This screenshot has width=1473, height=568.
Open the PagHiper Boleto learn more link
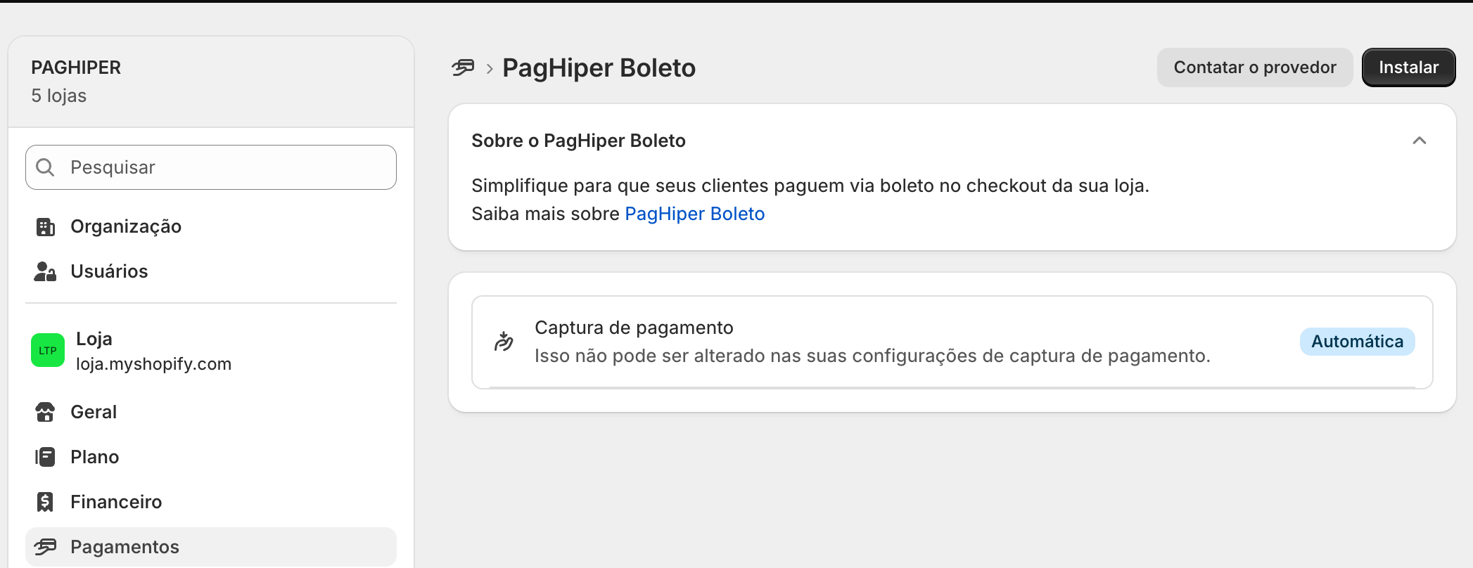coord(694,214)
